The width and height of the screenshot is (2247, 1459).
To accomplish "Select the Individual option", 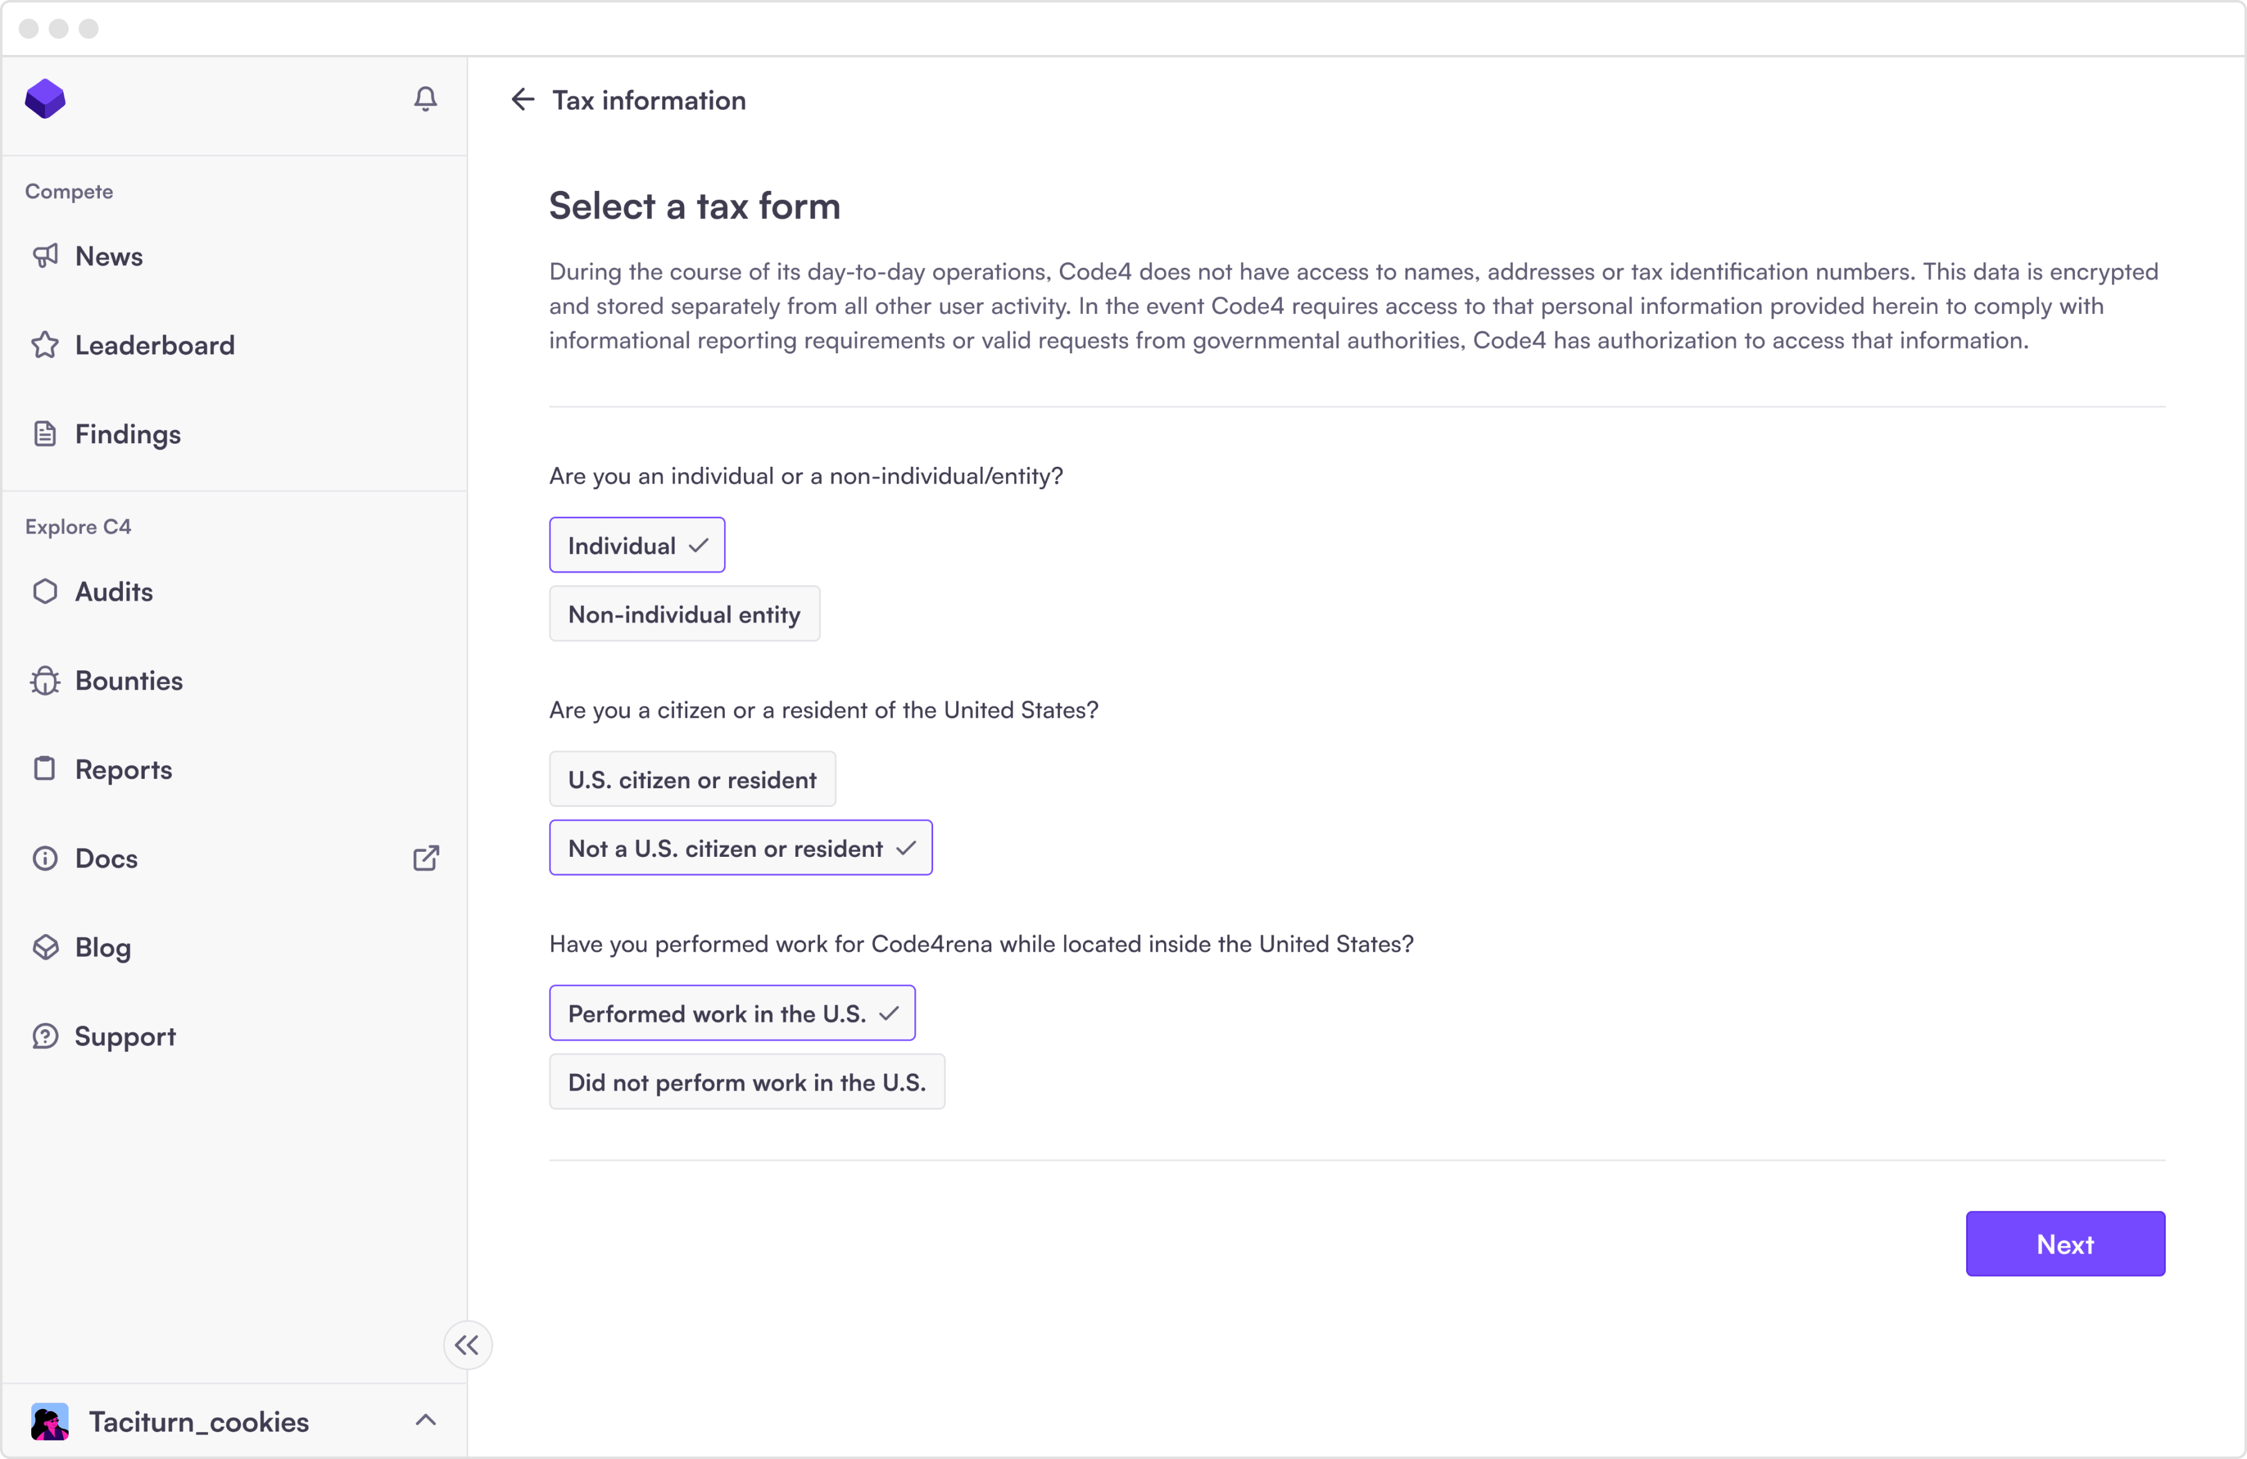I will click(x=636, y=545).
